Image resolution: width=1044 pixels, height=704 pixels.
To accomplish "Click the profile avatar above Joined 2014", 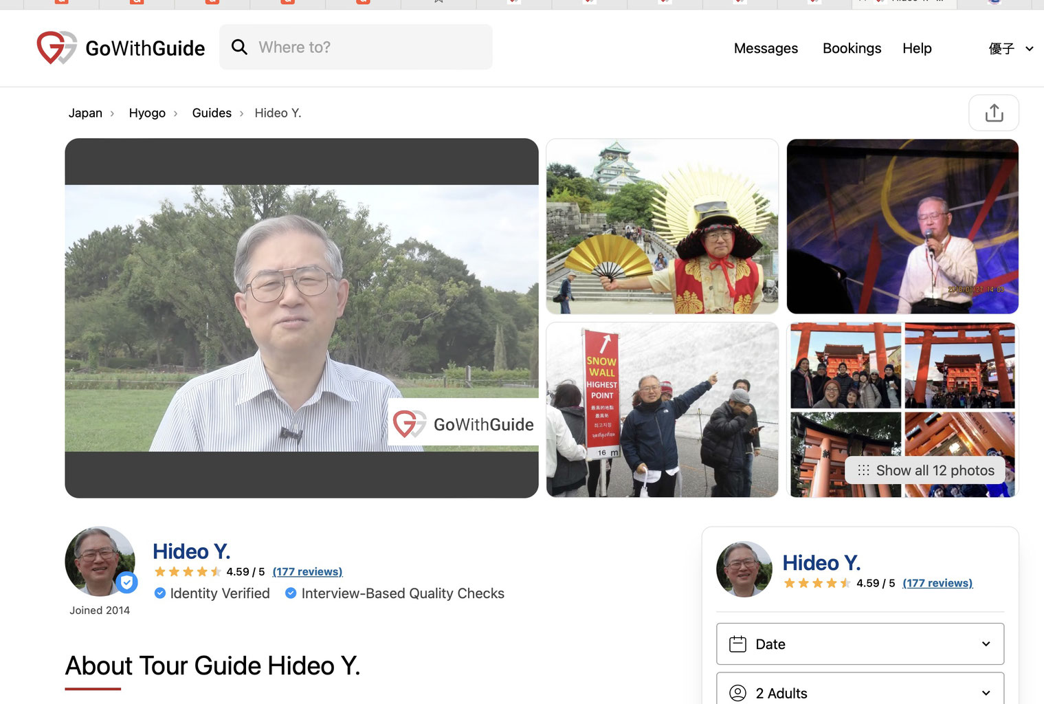I will (100, 561).
